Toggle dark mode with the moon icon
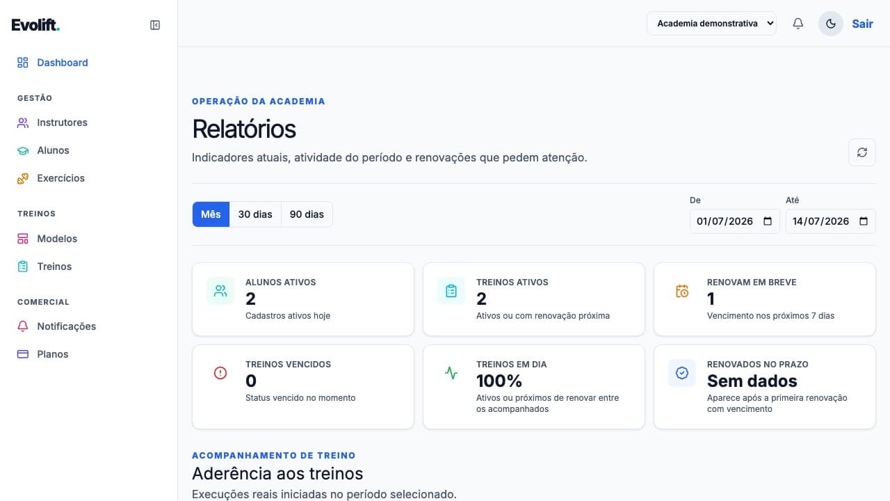This screenshot has height=501, width=890. point(831,24)
